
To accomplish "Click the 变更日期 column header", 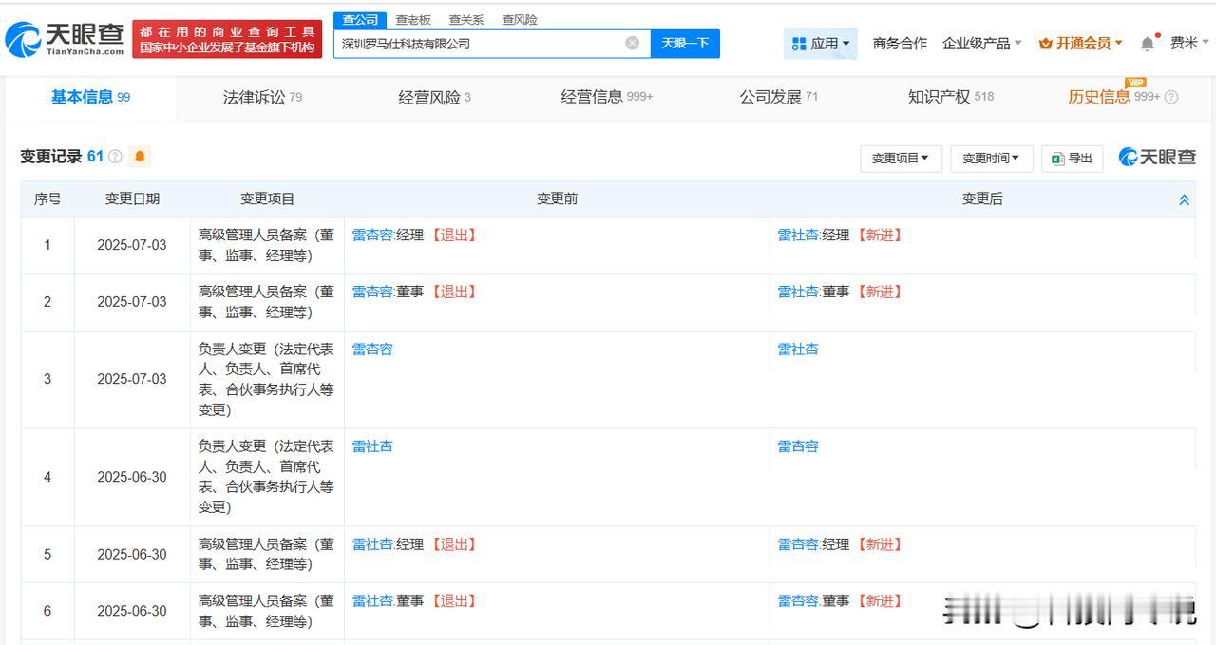I will [x=132, y=199].
